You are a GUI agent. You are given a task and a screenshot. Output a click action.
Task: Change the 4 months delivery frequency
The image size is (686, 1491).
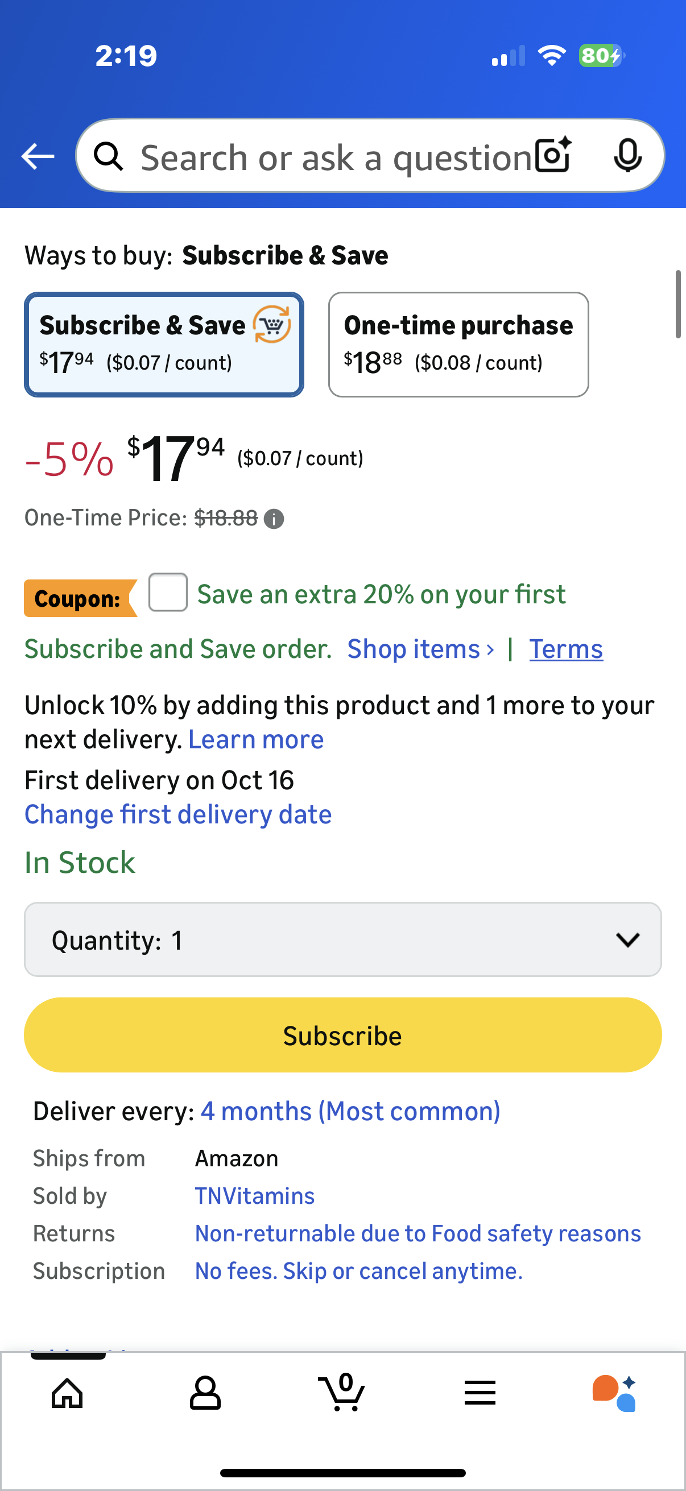coord(350,1111)
